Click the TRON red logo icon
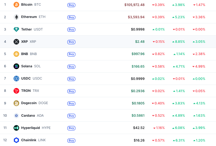 [x=16, y=91]
